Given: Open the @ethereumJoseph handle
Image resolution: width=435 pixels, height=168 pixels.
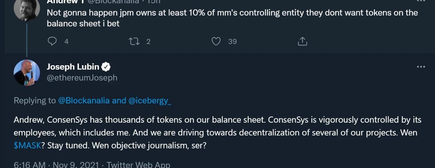Looking at the screenshot, I should point(82,78).
